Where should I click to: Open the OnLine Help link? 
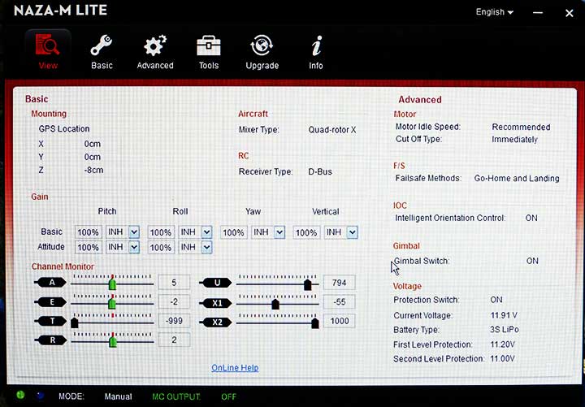(235, 368)
